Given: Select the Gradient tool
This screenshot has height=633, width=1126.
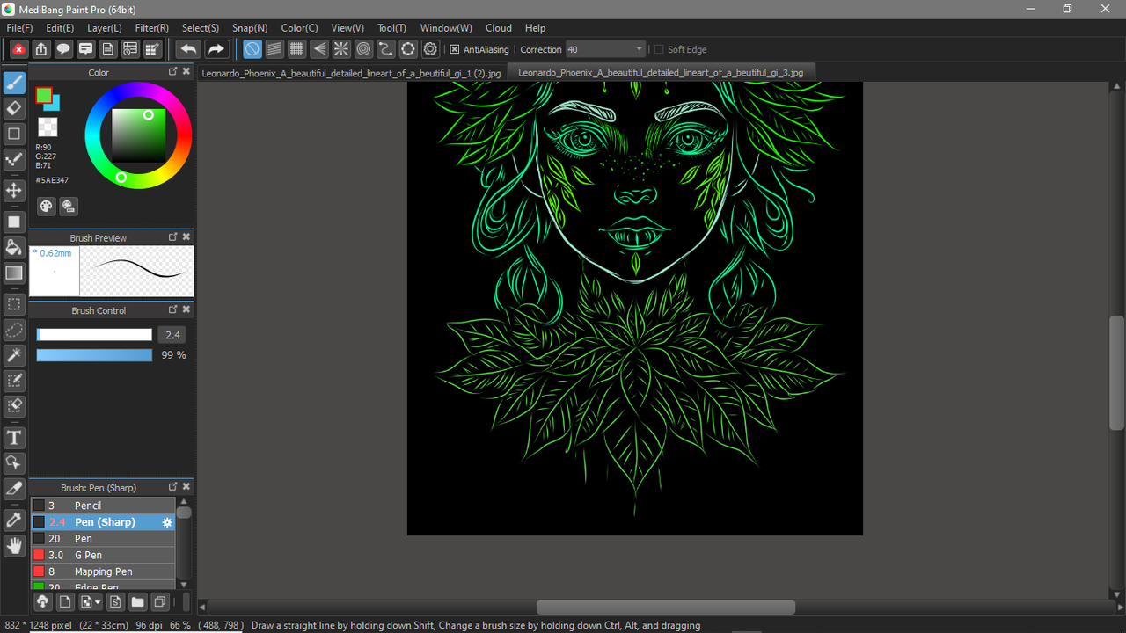Looking at the screenshot, I should pyautogui.click(x=14, y=273).
